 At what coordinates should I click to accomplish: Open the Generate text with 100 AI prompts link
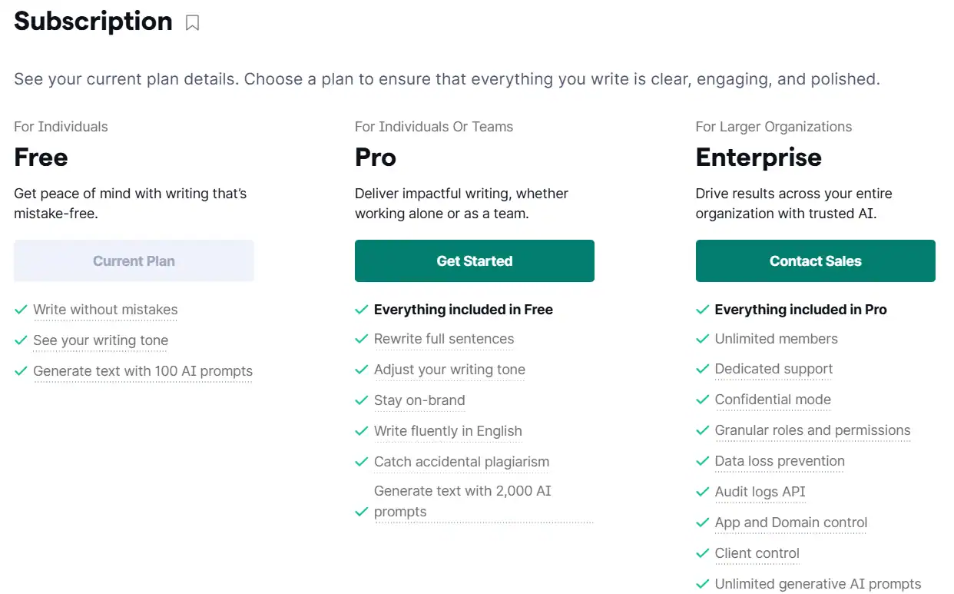pyautogui.click(x=143, y=371)
